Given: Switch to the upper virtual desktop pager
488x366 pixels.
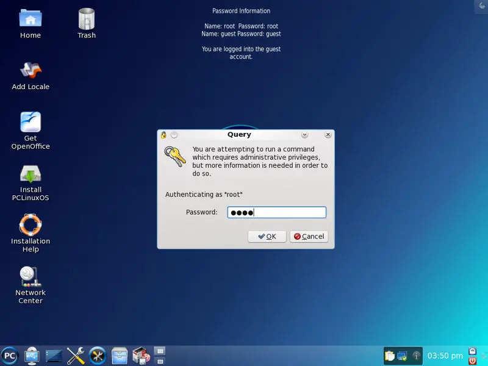Looking at the screenshot, I should click(160, 351).
